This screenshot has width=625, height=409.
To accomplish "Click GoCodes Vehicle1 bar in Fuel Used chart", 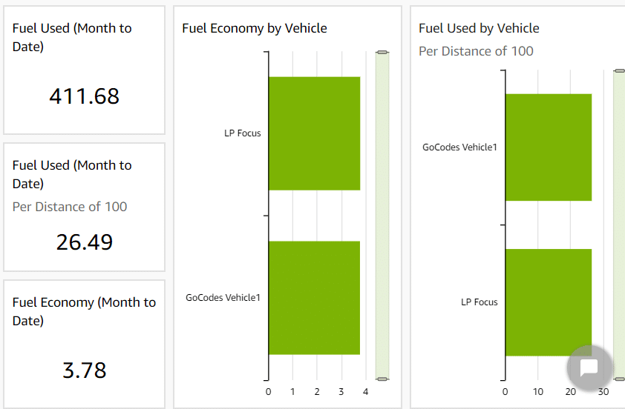I will 548,147.
